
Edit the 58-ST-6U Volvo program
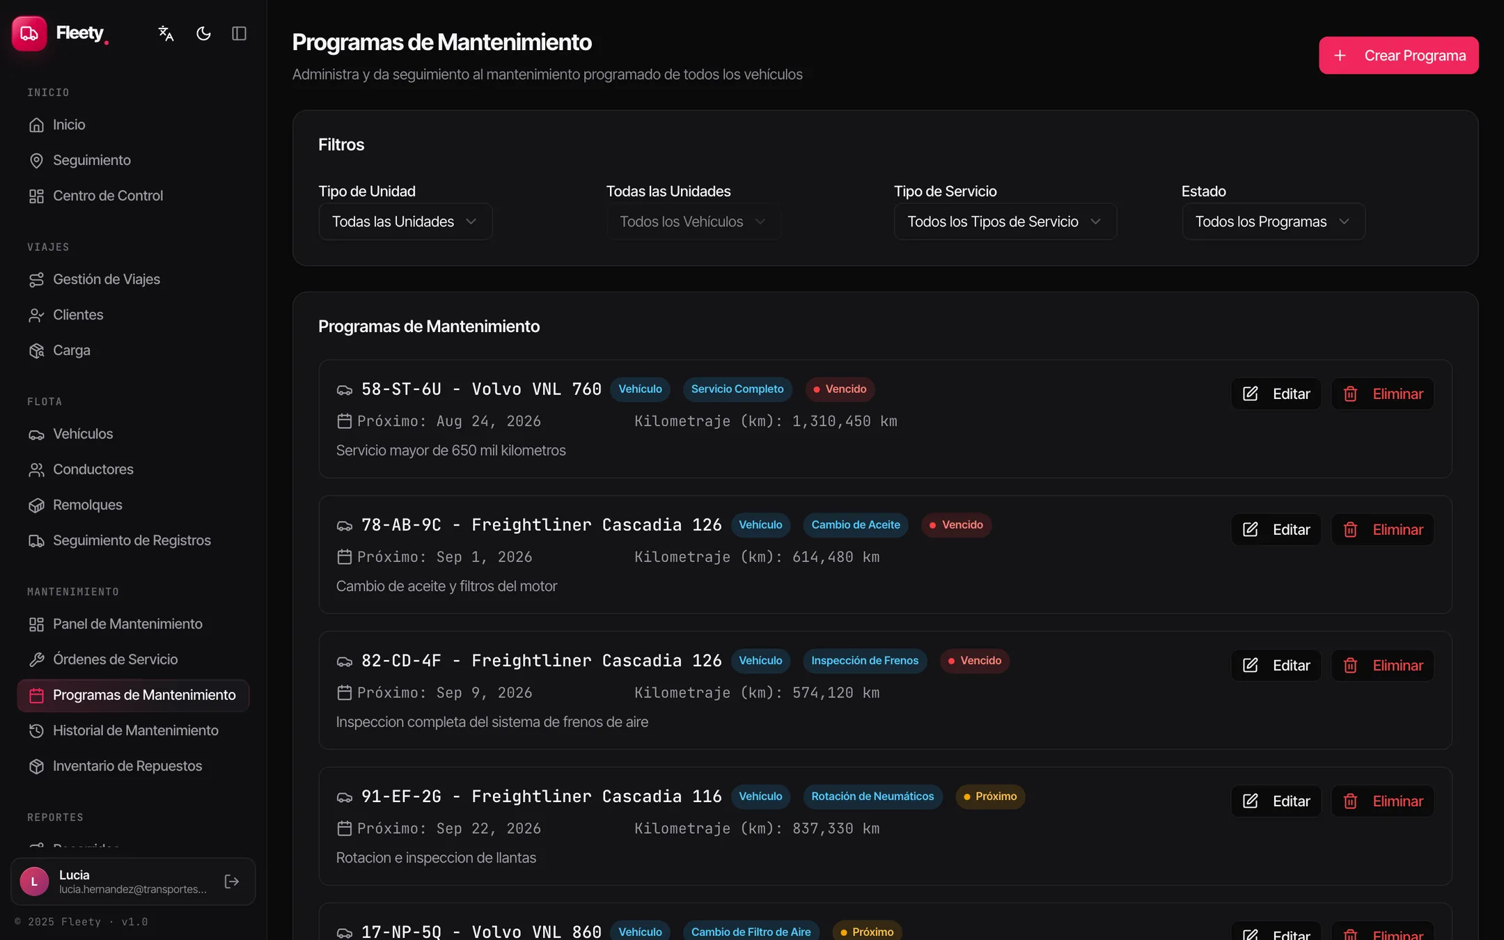click(1276, 394)
